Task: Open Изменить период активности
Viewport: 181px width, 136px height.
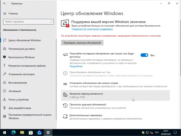Action: pos(115,95)
